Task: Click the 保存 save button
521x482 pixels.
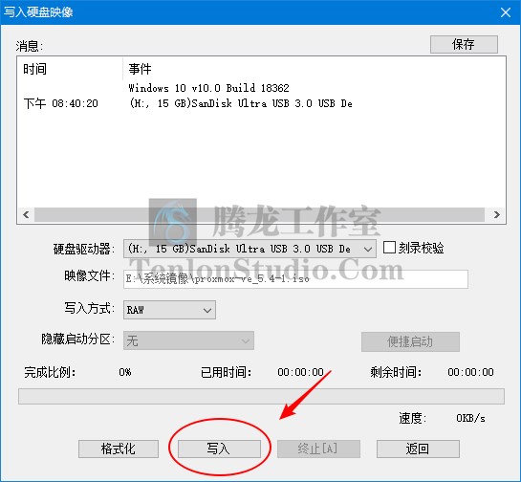Action: pos(464,44)
